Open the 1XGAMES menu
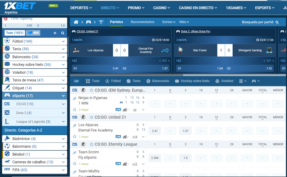This screenshot has height=177, width=287. pos(236,8)
